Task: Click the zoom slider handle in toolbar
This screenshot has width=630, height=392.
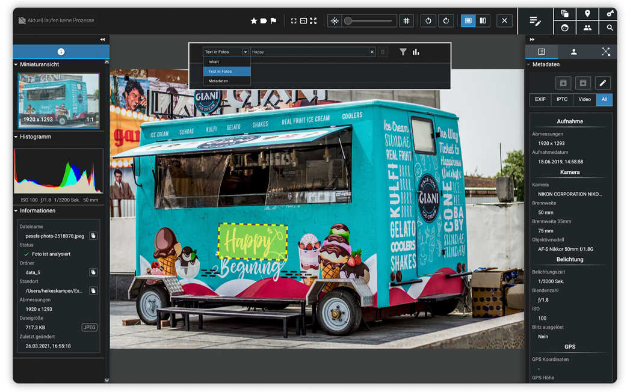Action: coord(348,21)
